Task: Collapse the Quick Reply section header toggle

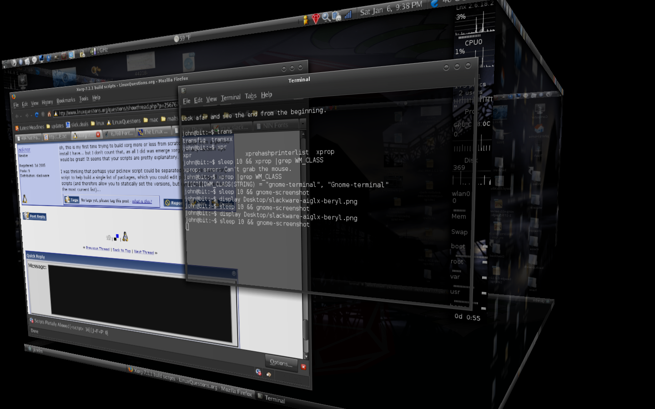Action: coord(234,273)
